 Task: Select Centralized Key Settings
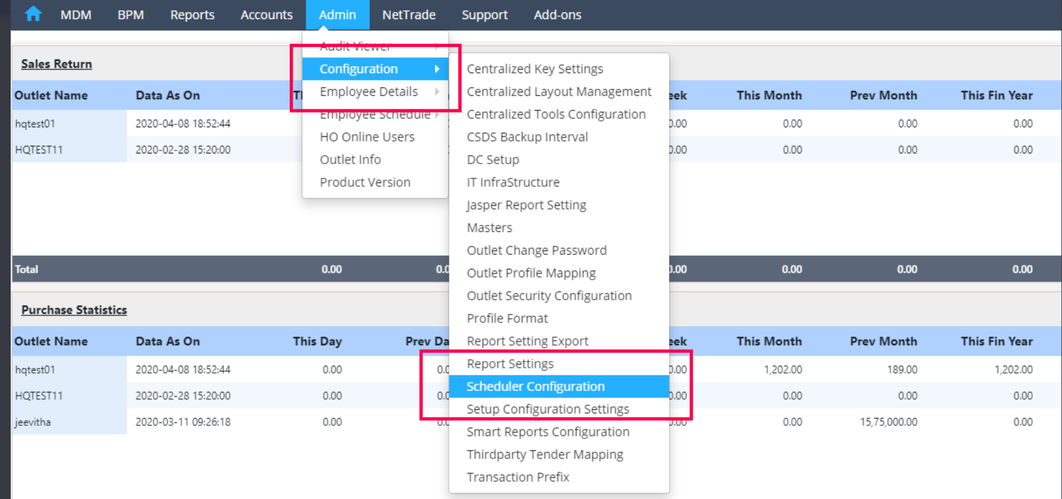pyautogui.click(x=535, y=69)
